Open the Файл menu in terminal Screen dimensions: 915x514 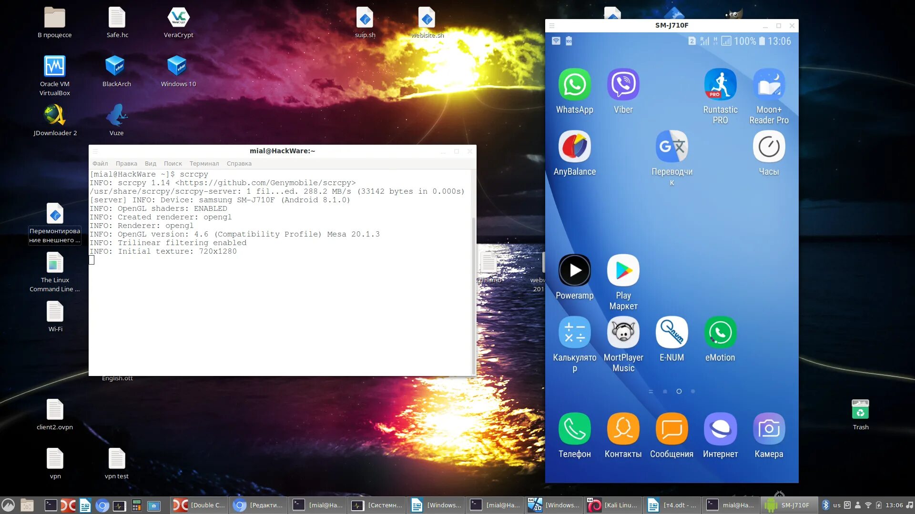[100, 163]
